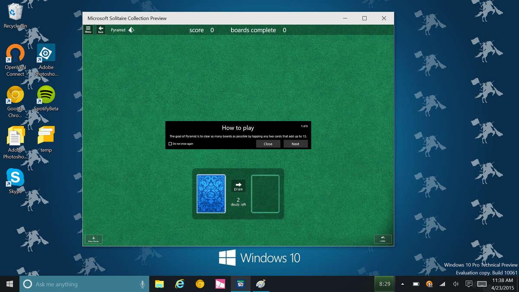Close the How to play tutorial
Screen dimensions: 519x292
click(x=268, y=144)
